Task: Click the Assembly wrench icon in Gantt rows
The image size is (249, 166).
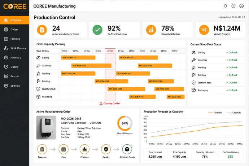Action: pos(38,66)
